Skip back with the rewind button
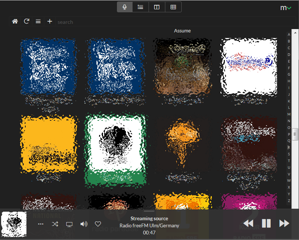Image resolution: width=299 pixels, height=240 pixels. click(248, 223)
